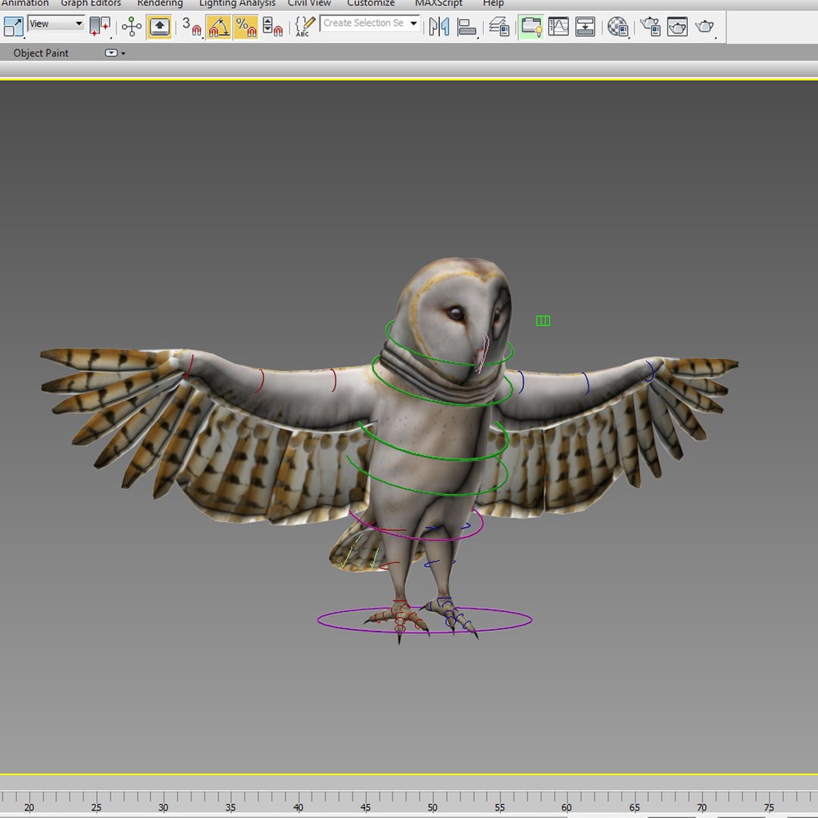Image resolution: width=818 pixels, height=818 pixels.
Task: Disable the Percent Snap toggle
Action: click(x=245, y=27)
